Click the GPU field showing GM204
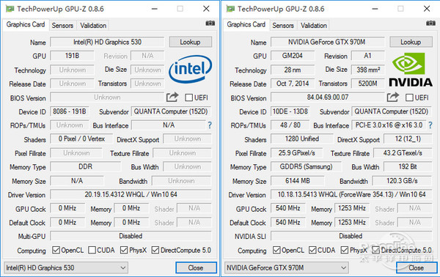The height and width of the screenshot is (277, 440). pos(293,56)
